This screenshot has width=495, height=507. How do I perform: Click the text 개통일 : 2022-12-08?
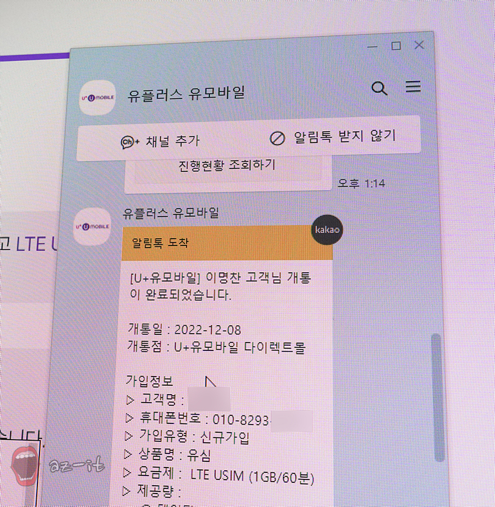185,330
